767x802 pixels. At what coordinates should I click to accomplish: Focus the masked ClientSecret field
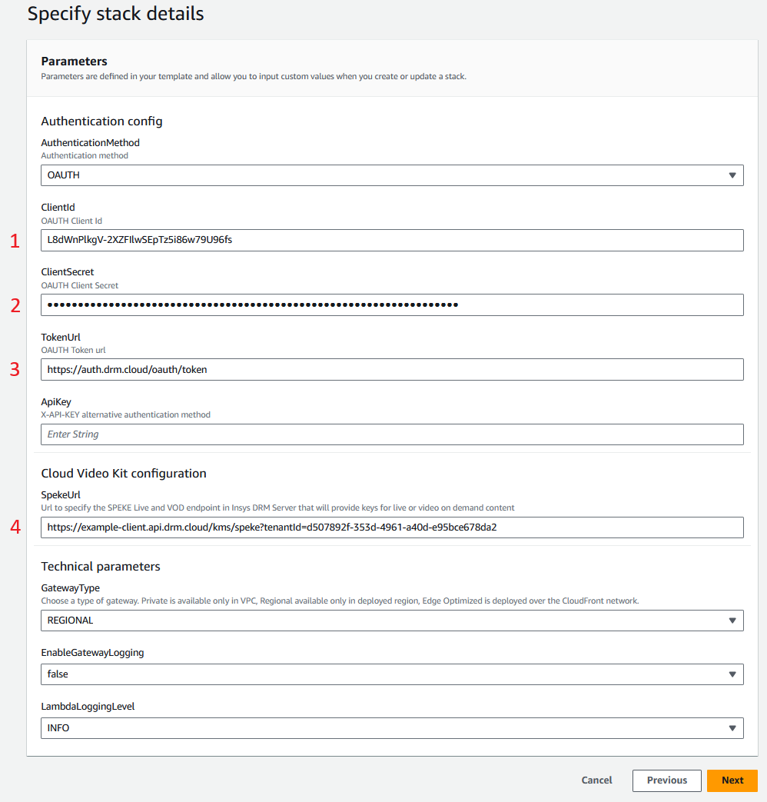[391, 305]
